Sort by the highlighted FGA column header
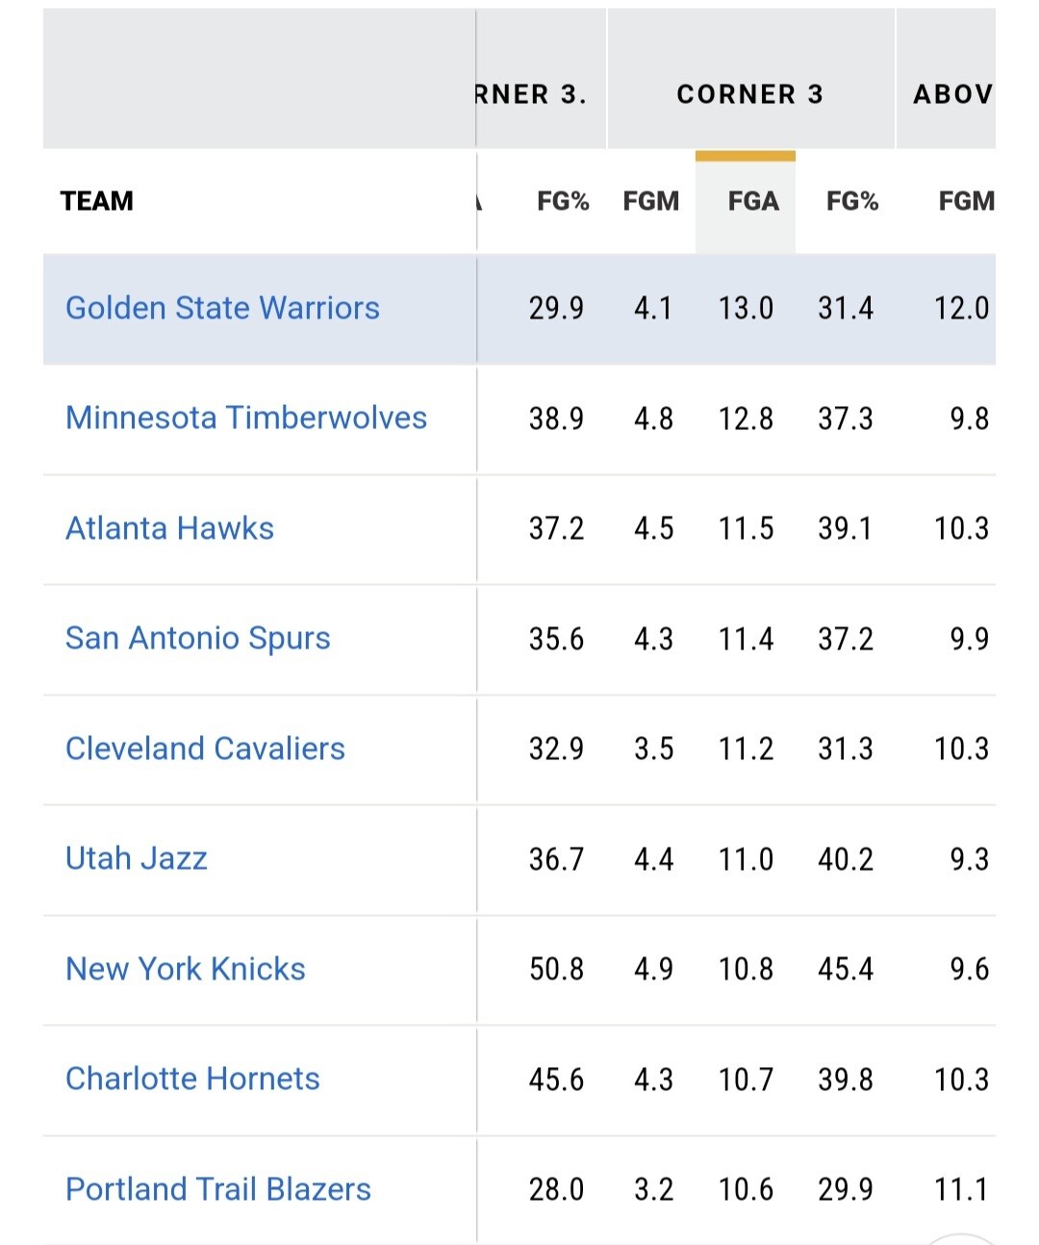Image resolution: width=1039 pixels, height=1245 pixels. (x=752, y=201)
